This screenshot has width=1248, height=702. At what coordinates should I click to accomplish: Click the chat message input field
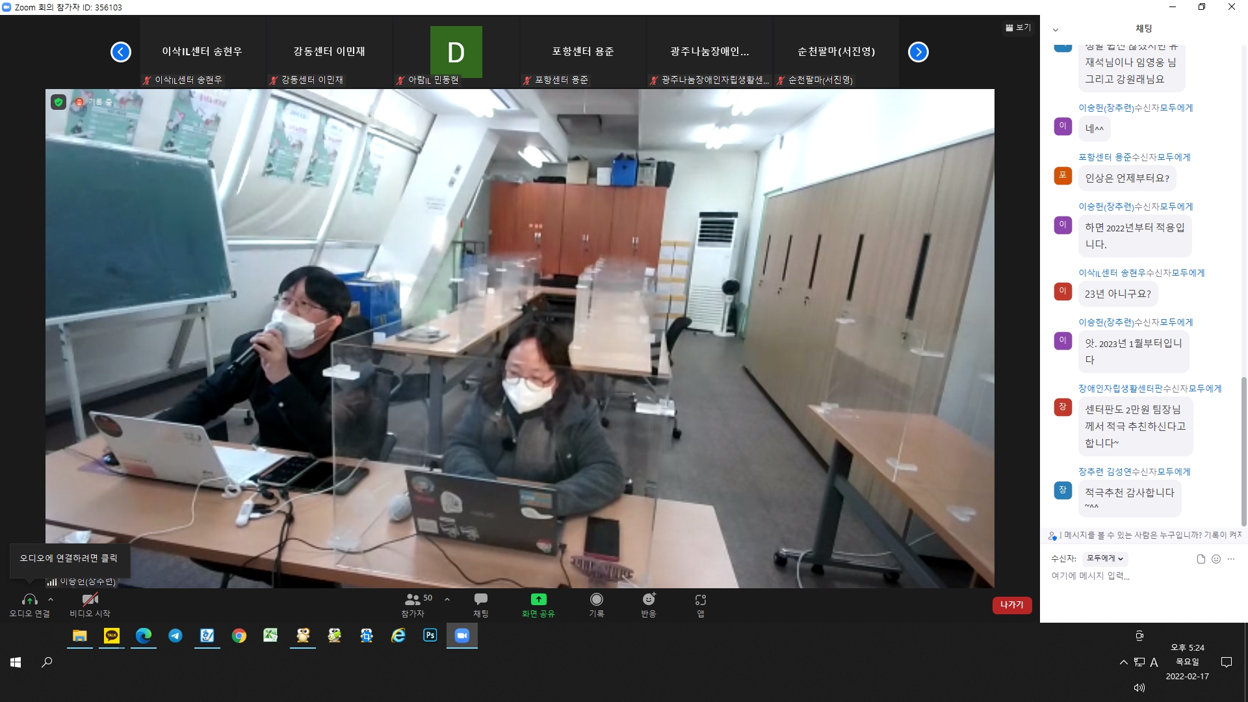click(1144, 576)
